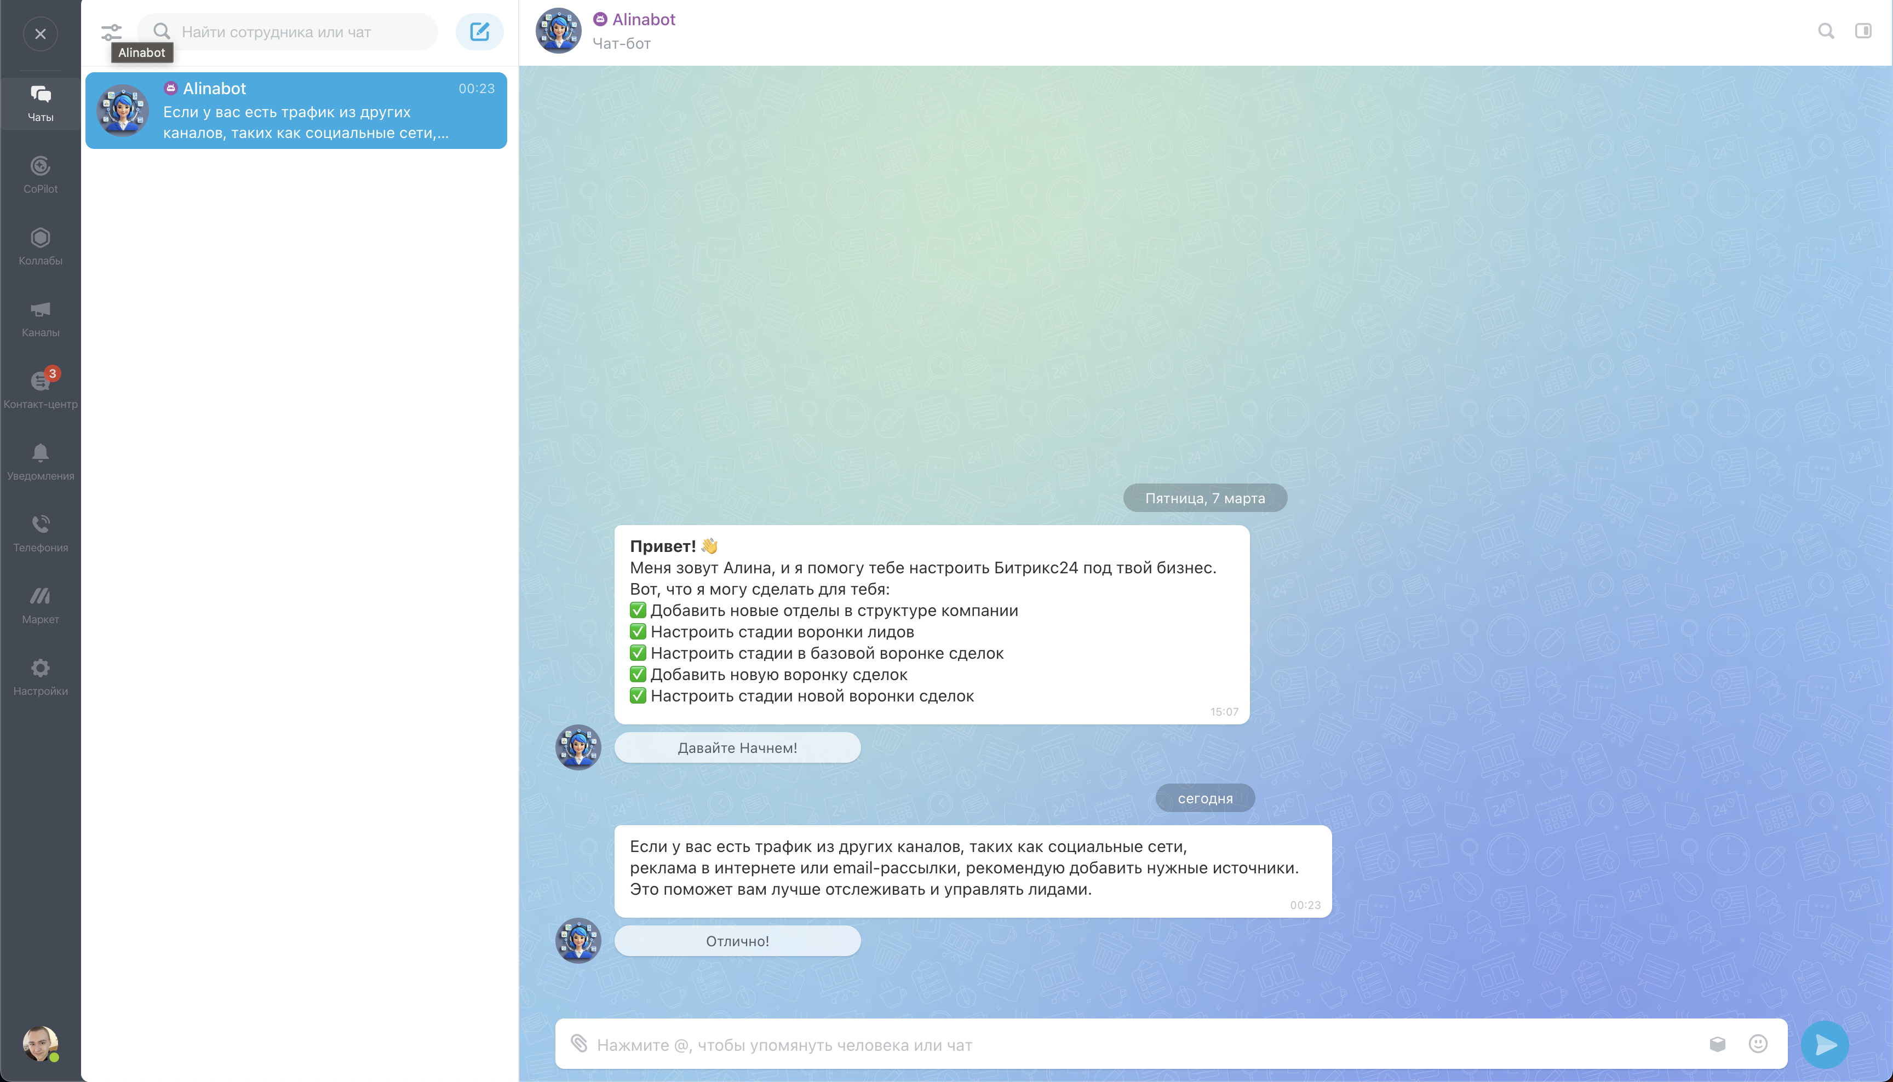
Task: Open Телефония in the sidebar
Action: click(40, 533)
